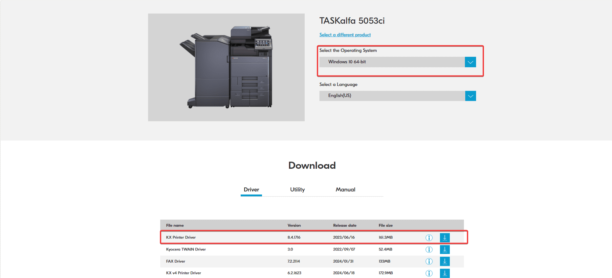The image size is (612, 278).
Task: Click file size 161.3MB
Action: coord(385,237)
